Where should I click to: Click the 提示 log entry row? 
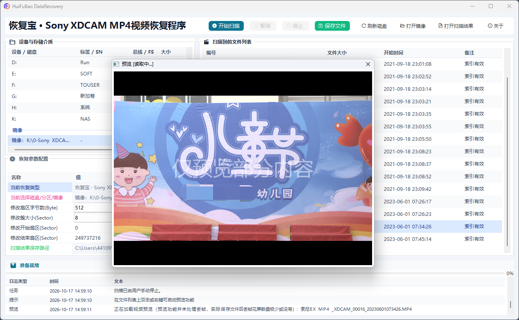pyautogui.click(x=255, y=300)
